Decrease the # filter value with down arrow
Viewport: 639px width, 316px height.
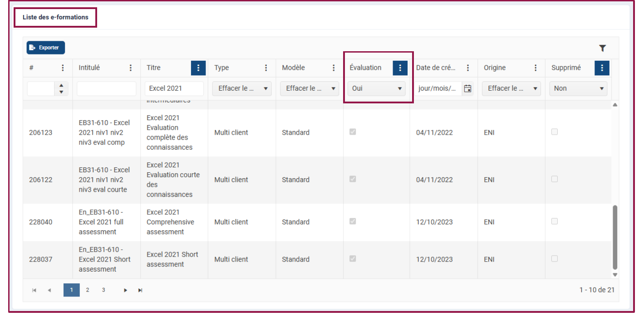pos(61,92)
